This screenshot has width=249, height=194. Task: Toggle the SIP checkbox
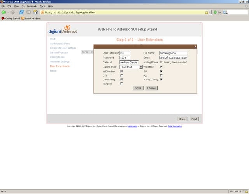click(x=161, y=71)
